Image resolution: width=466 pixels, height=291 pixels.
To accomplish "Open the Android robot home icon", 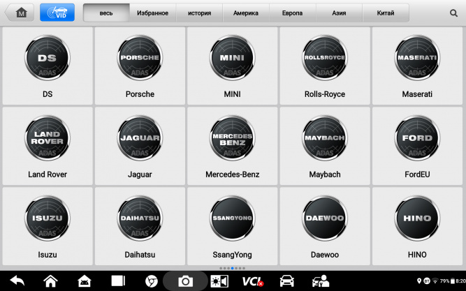I will coord(85,281).
